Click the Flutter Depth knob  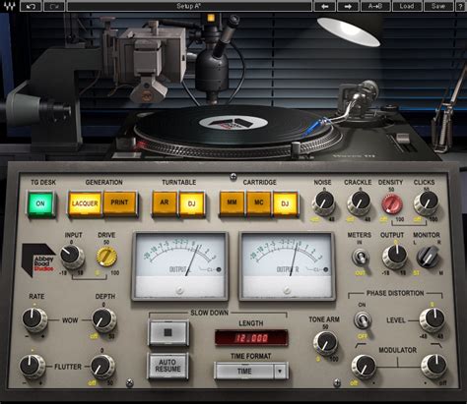102,367
